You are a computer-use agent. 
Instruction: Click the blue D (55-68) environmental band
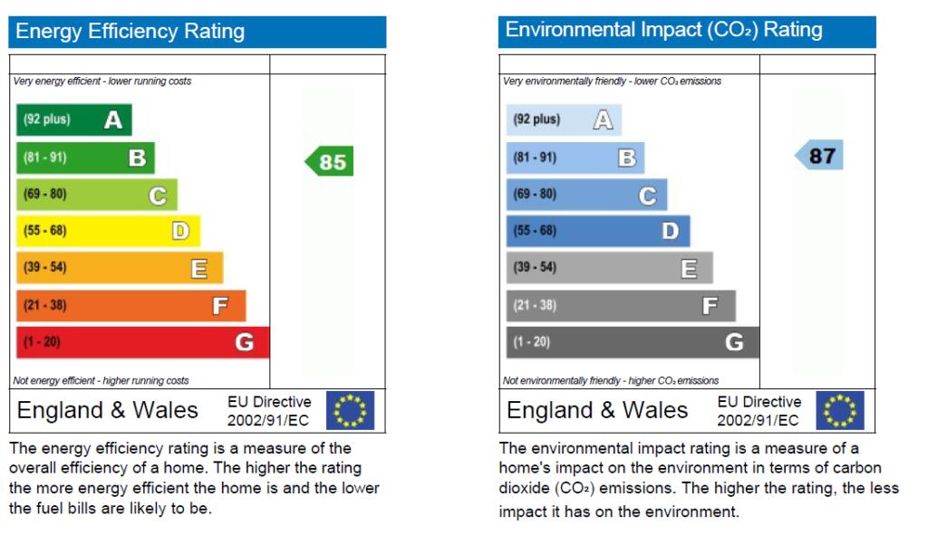click(x=598, y=231)
